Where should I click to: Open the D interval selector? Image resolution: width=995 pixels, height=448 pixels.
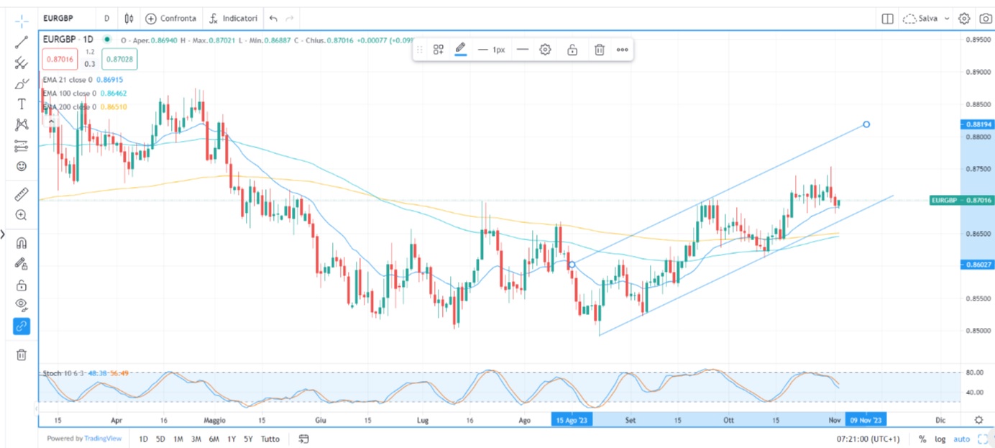[107, 19]
